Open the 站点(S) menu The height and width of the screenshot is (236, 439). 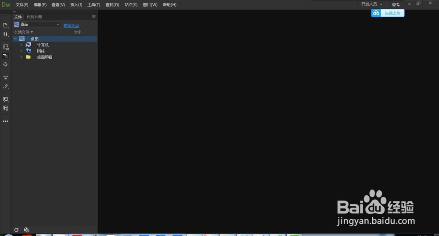click(x=131, y=5)
